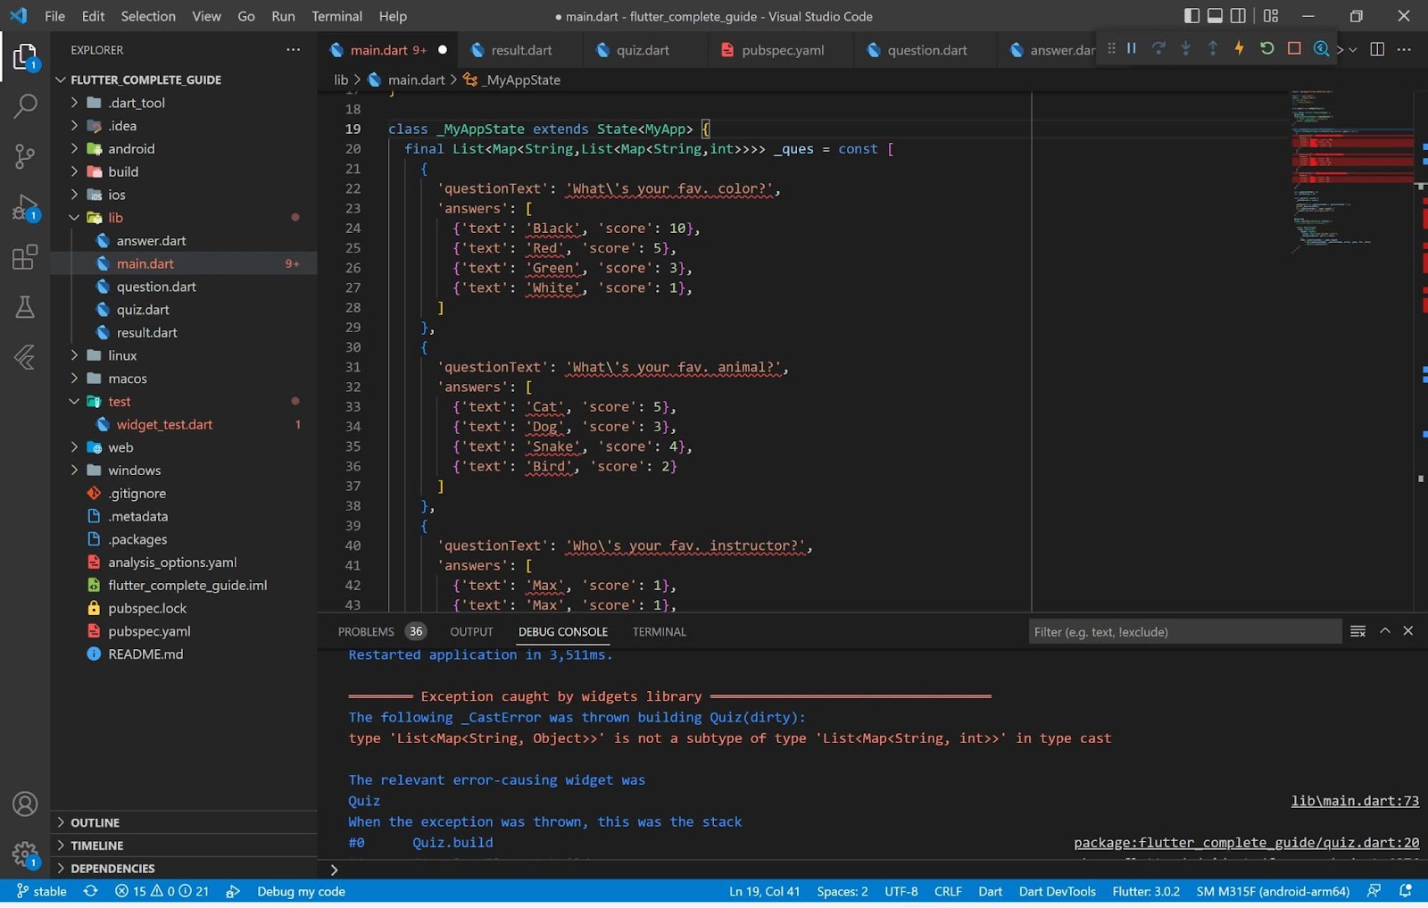Image resolution: width=1428 pixels, height=908 pixels.
Task: Expand the OUTLINE section
Action: pos(95,822)
